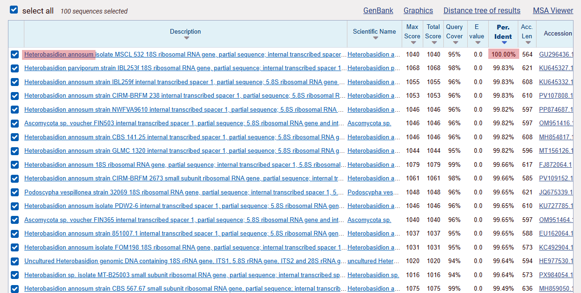Sort by Per. Ident column arrow

(504, 43)
